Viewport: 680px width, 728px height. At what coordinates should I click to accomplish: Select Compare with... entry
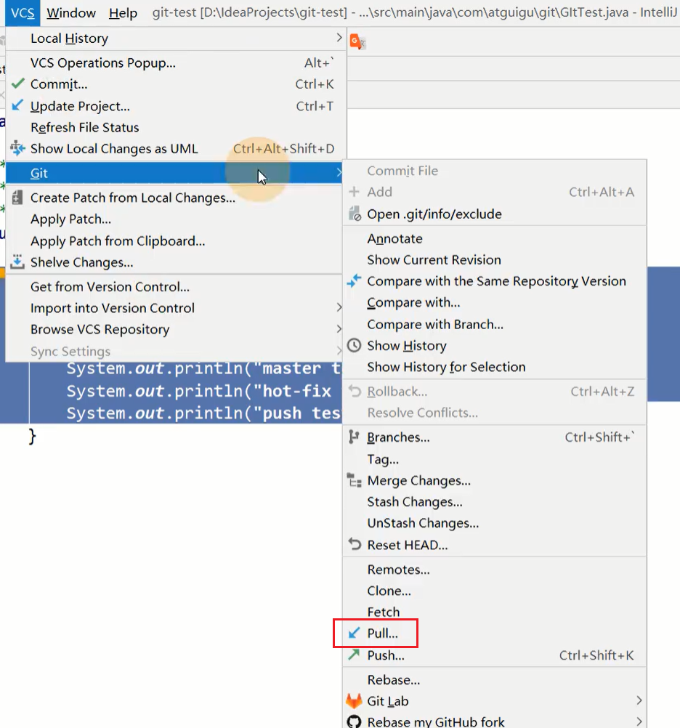tap(494, 302)
